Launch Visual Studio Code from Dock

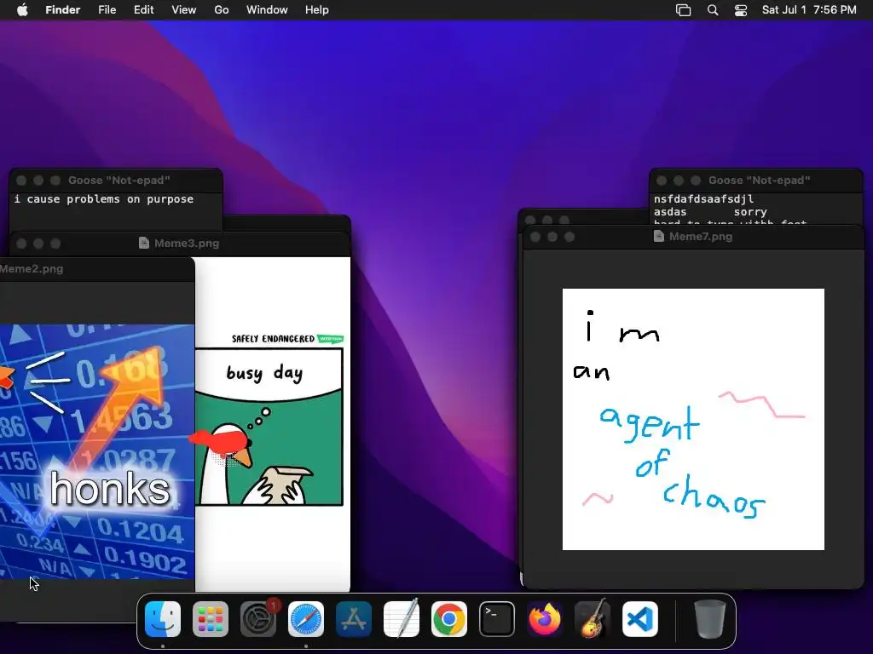coord(640,619)
